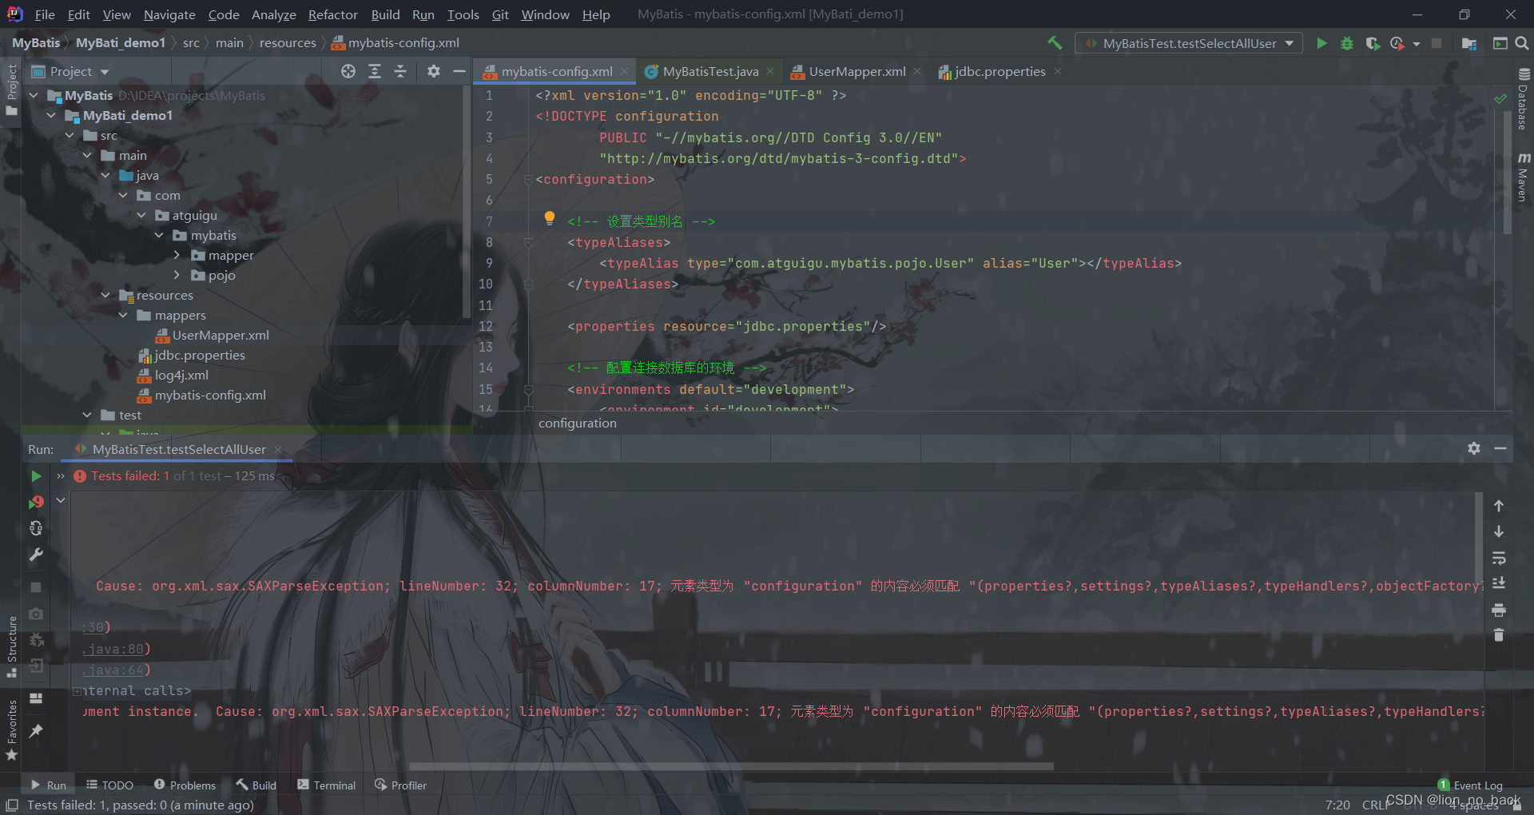Viewport: 1534px width, 815px height.
Task: Fold environments block at line 15 gutter
Action: pyautogui.click(x=528, y=390)
